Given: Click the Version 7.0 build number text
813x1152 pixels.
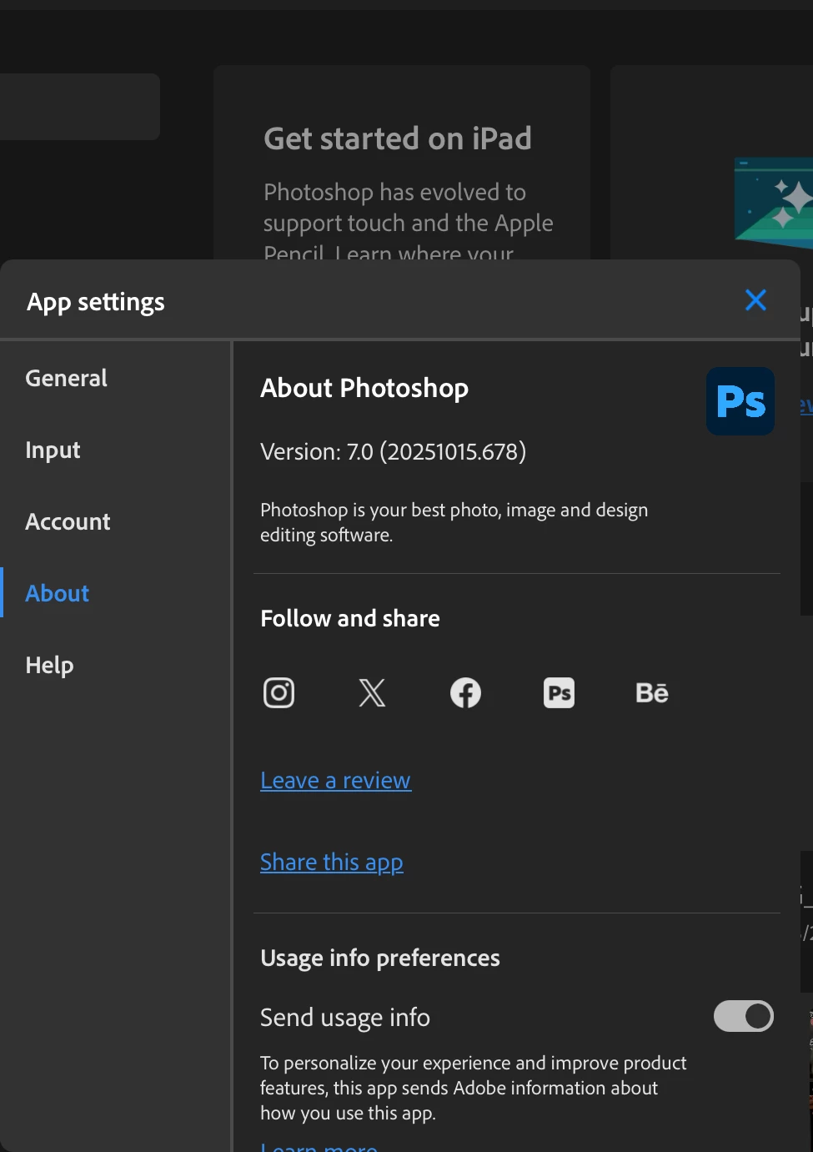Looking at the screenshot, I should (393, 451).
